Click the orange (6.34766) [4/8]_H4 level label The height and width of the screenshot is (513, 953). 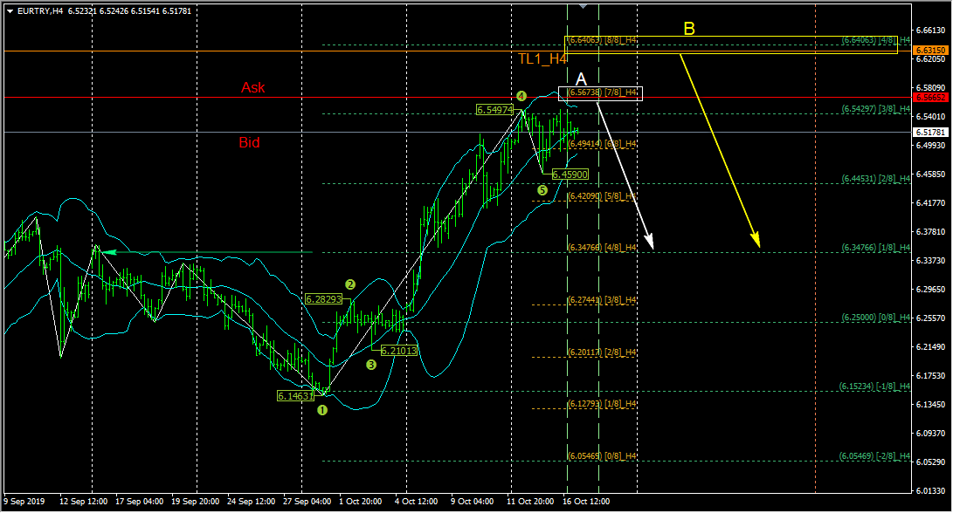point(603,248)
